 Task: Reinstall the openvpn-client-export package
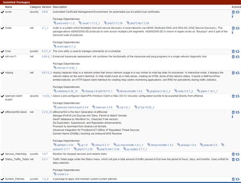(x=237, y=96)
